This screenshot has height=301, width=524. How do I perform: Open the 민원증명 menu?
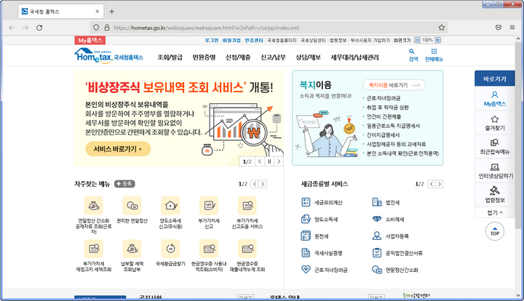pyautogui.click(x=204, y=57)
